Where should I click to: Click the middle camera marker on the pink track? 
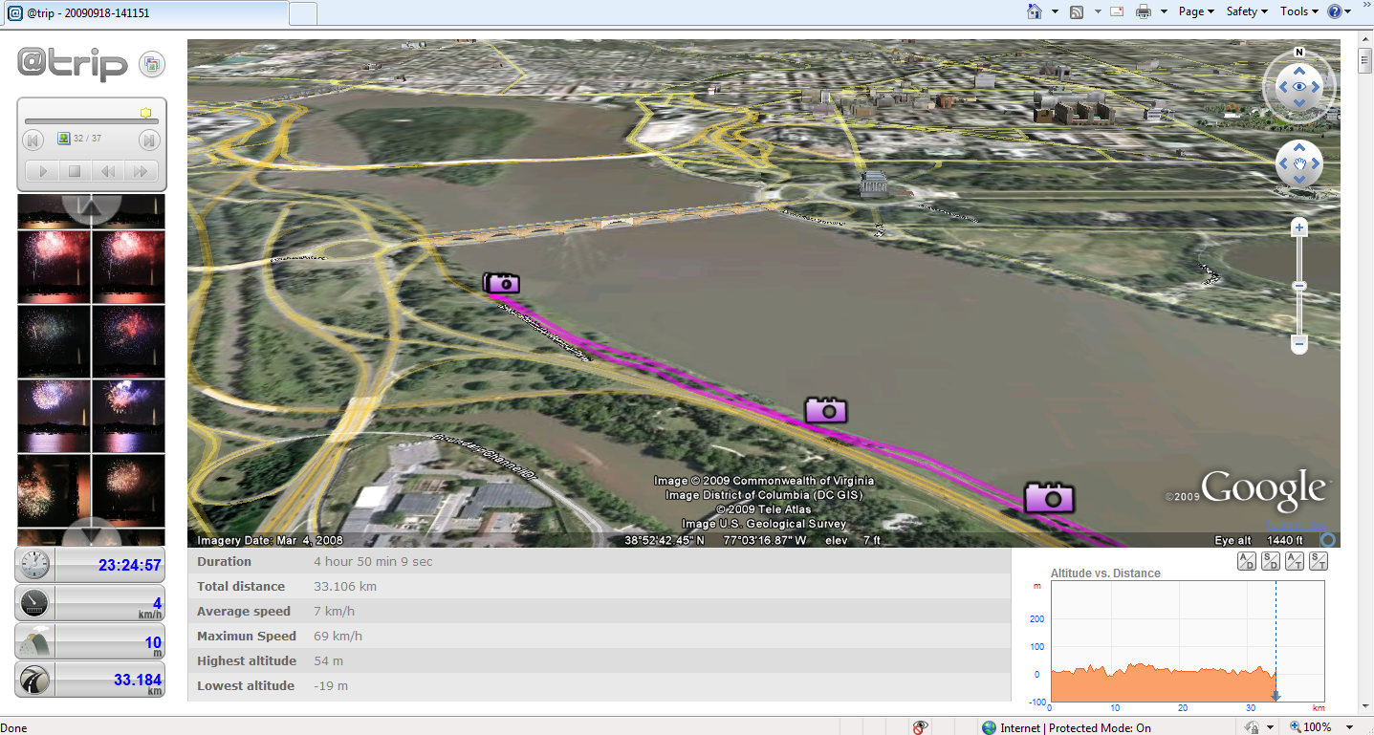(x=826, y=410)
